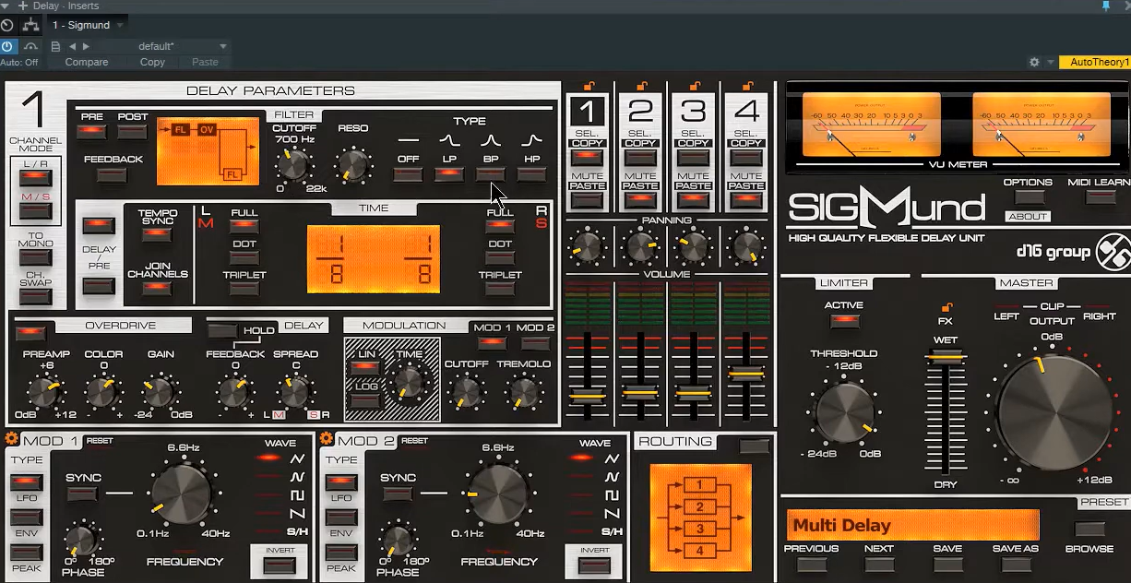Expand the 1 - Sigmund plugin selector
This screenshot has height=583, width=1131.
[x=122, y=25]
